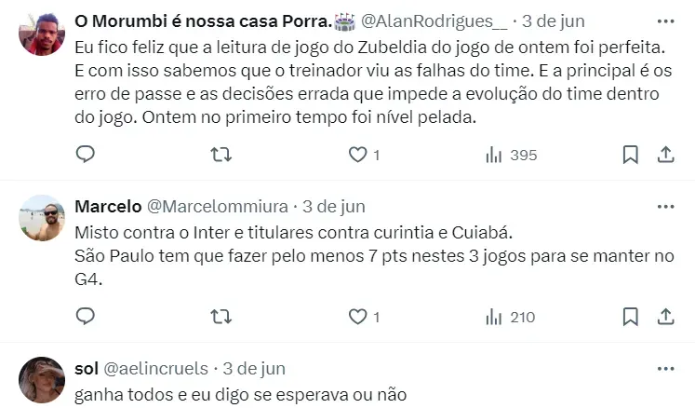This screenshot has width=695, height=408.
Task: Open more options for AlanRodrigues__ tweet
Action: 665,19
